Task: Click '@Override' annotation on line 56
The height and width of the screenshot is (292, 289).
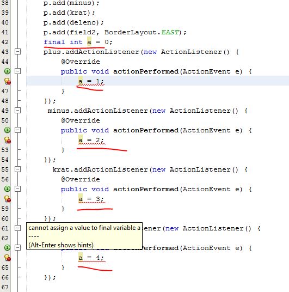Action: (x=81, y=179)
